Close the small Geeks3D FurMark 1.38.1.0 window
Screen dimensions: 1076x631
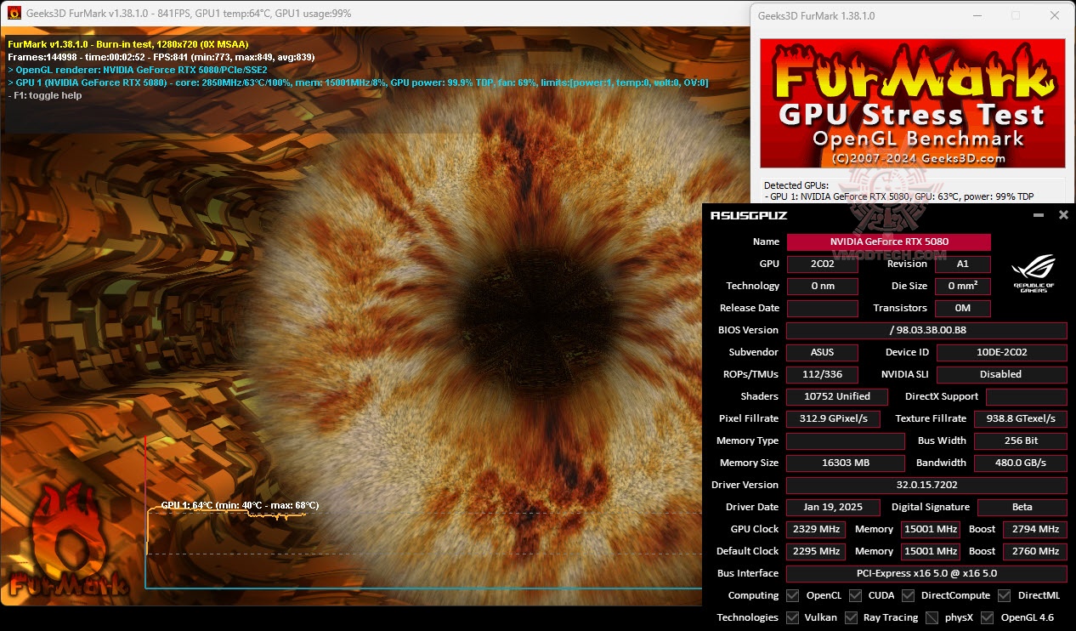(x=1055, y=15)
